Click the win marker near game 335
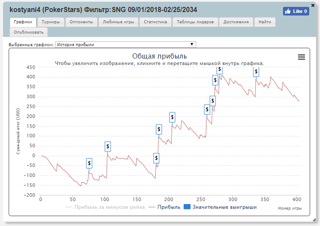 click(256, 72)
